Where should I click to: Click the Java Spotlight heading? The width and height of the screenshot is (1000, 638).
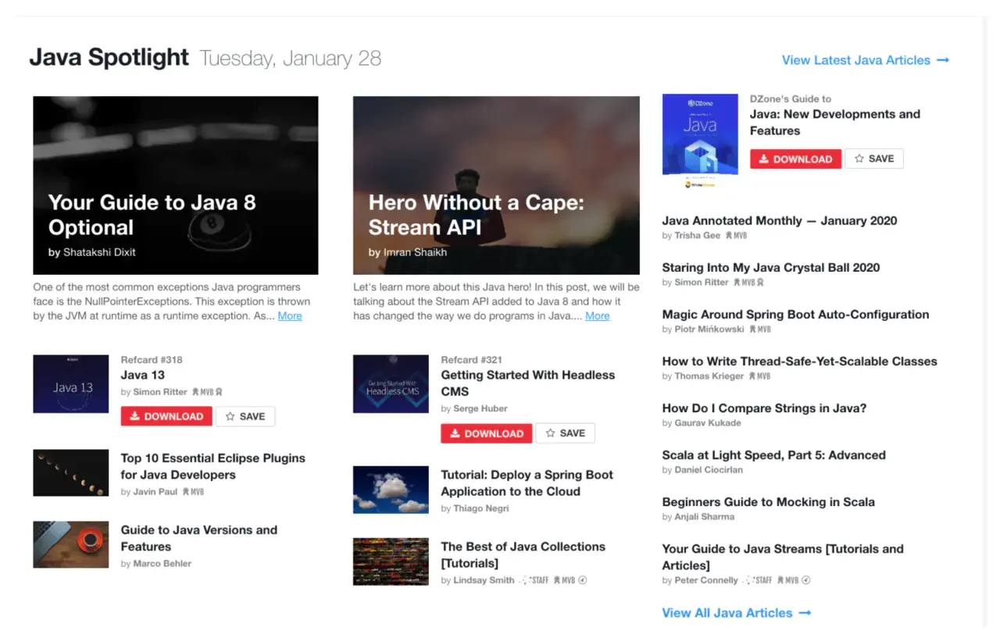109,57
